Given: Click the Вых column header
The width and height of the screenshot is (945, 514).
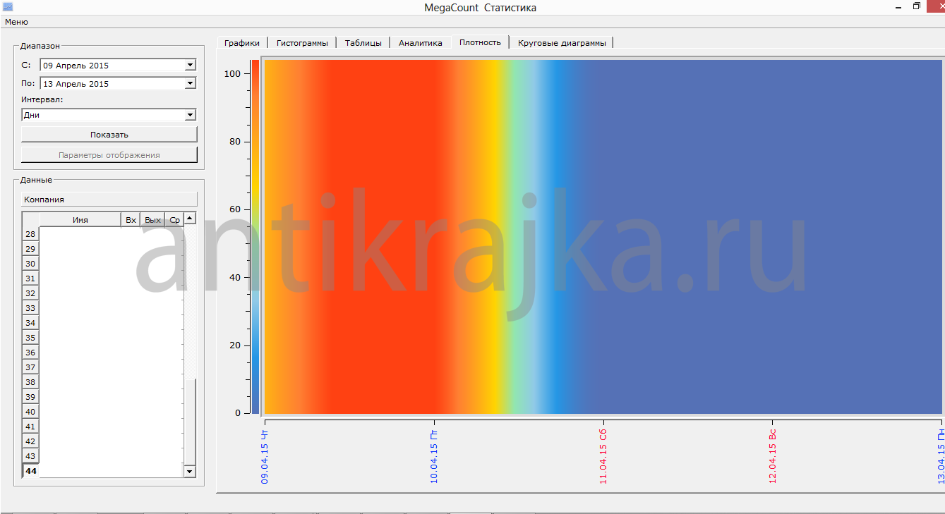Looking at the screenshot, I should pos(152,220).
